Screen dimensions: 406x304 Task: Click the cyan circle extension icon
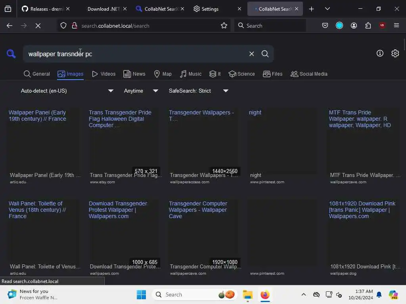[339, 26]
